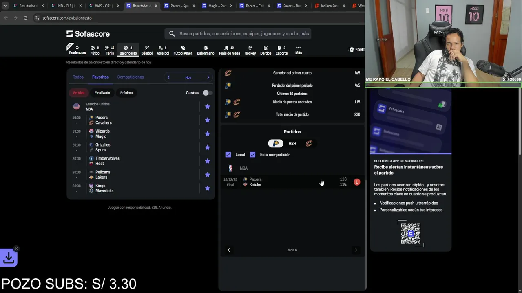The width and height of the screenshot is (522, 293).
Task: Switch to Todos tab
Action: tap(78, 77)
